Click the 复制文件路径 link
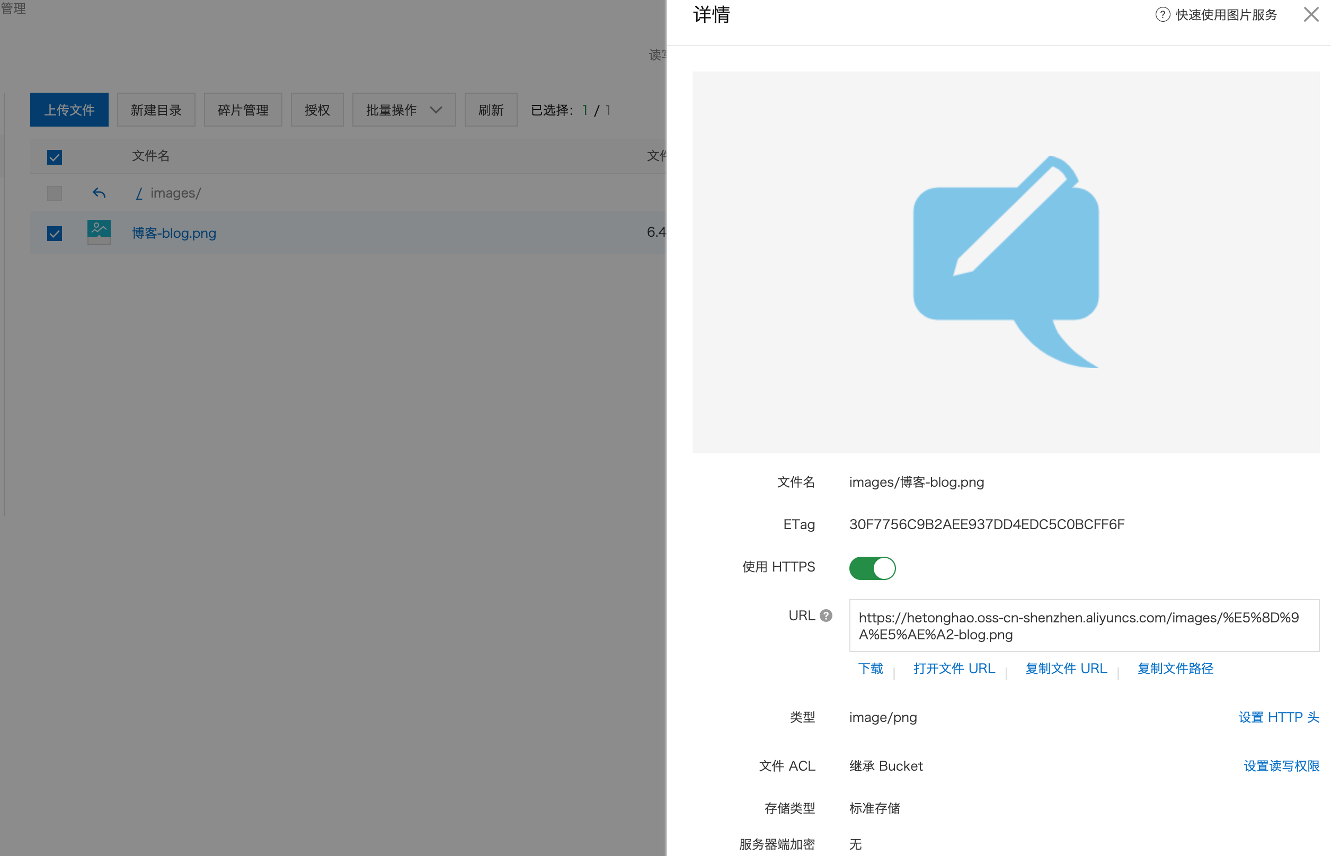This screenshot has height=856, width=1331. pos(1175,668)
